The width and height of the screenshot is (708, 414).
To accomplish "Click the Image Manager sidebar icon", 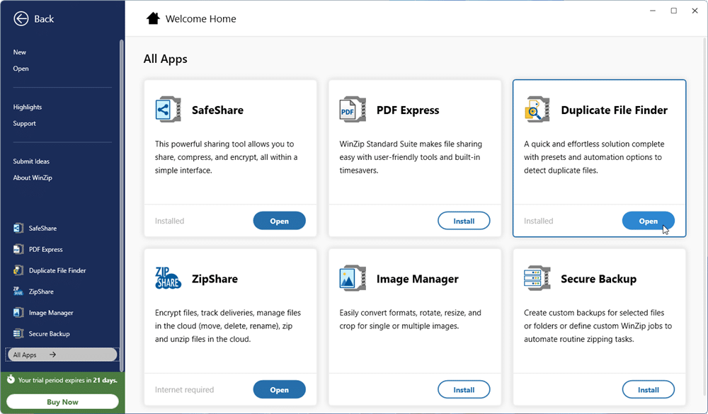I will 18,313.
